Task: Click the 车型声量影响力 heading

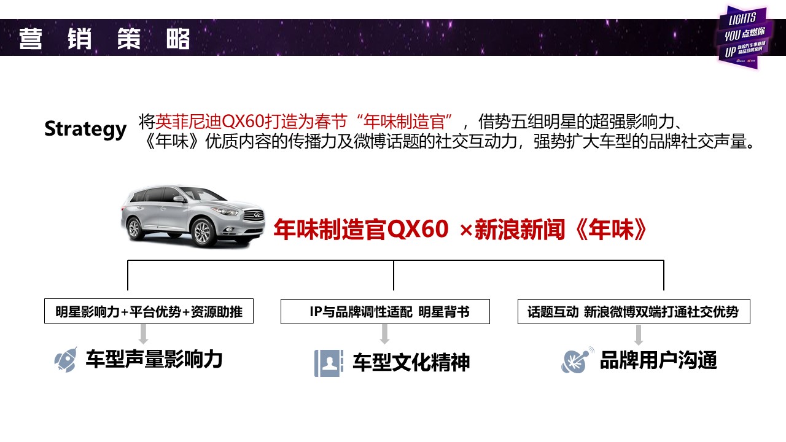Action: pos(154,359)
